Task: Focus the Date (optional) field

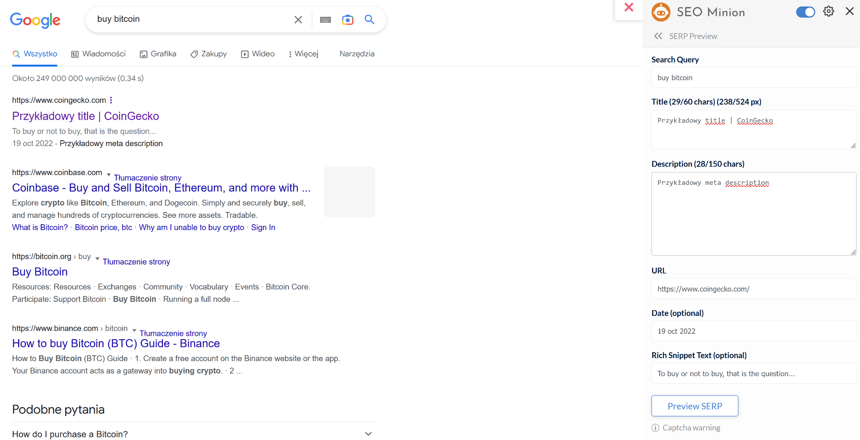Action: point(753,331)
